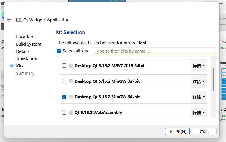Screen dimensions: 226x142
Task: Toggle the Select all kits checkbox
Action: coord(59,51)
